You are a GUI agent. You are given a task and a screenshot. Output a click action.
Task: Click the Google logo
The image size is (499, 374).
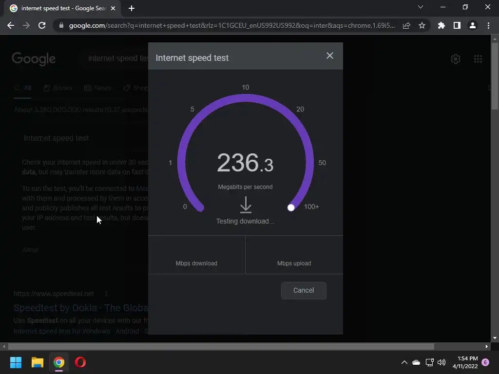point(34,59)
